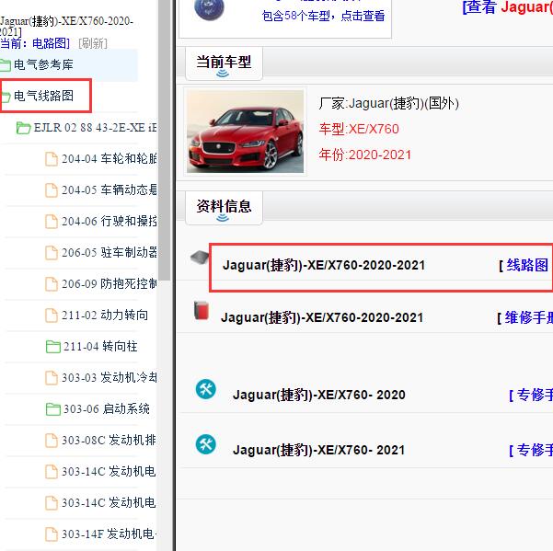The image size is (553, 551).
Task: Select the 204-04 车轮和轮胎 entry text
Action: [x=109, y=158]
